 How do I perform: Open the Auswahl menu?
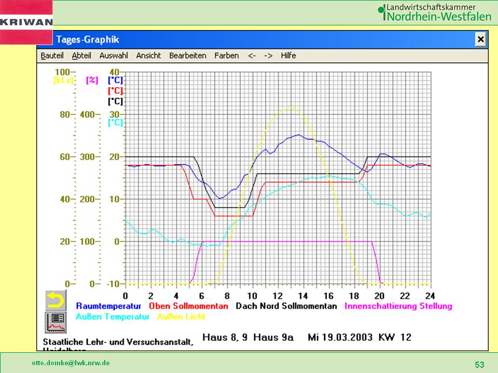coord(114,55)
